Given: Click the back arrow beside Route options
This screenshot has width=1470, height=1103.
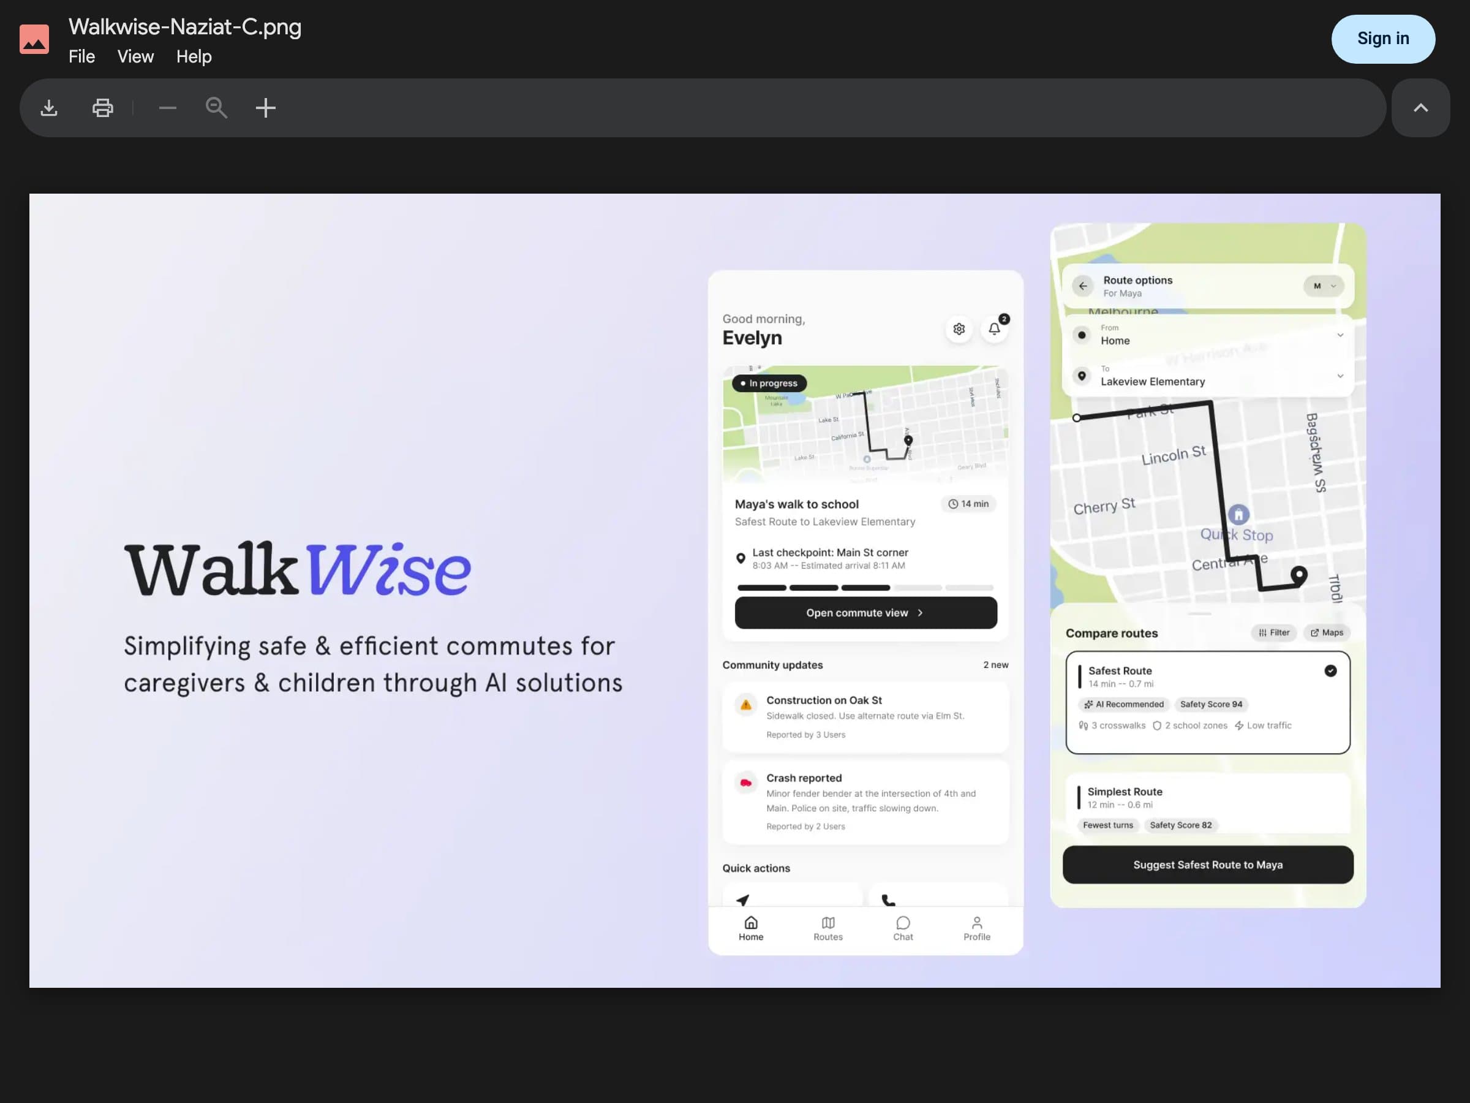Looking at the screenshot, I should [1082, 286].
